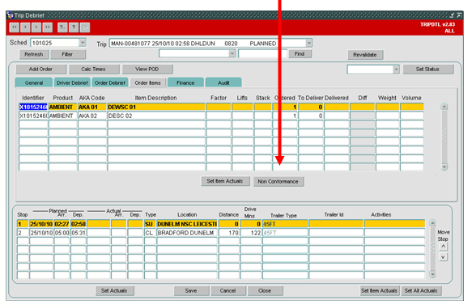Click the '?..' enter query toolbar icon
Screen dimensions: 472x308
pyautogui.click(x=62, y=27)
